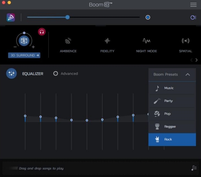Enable the Night Mode effect icon
The height and width of the screenshot is (177, 201).
click(x=146, y=41)
